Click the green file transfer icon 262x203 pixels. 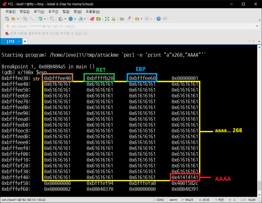[99, 19]
